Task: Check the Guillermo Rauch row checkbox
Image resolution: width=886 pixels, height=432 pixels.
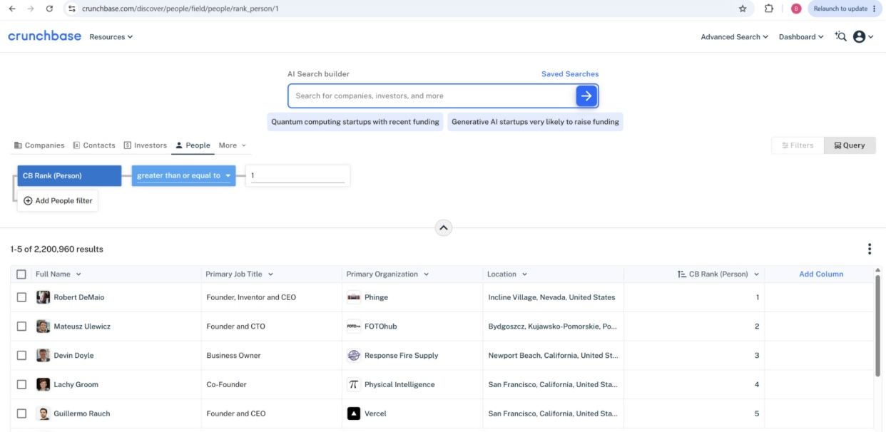Action: click(x=21, y=413)
